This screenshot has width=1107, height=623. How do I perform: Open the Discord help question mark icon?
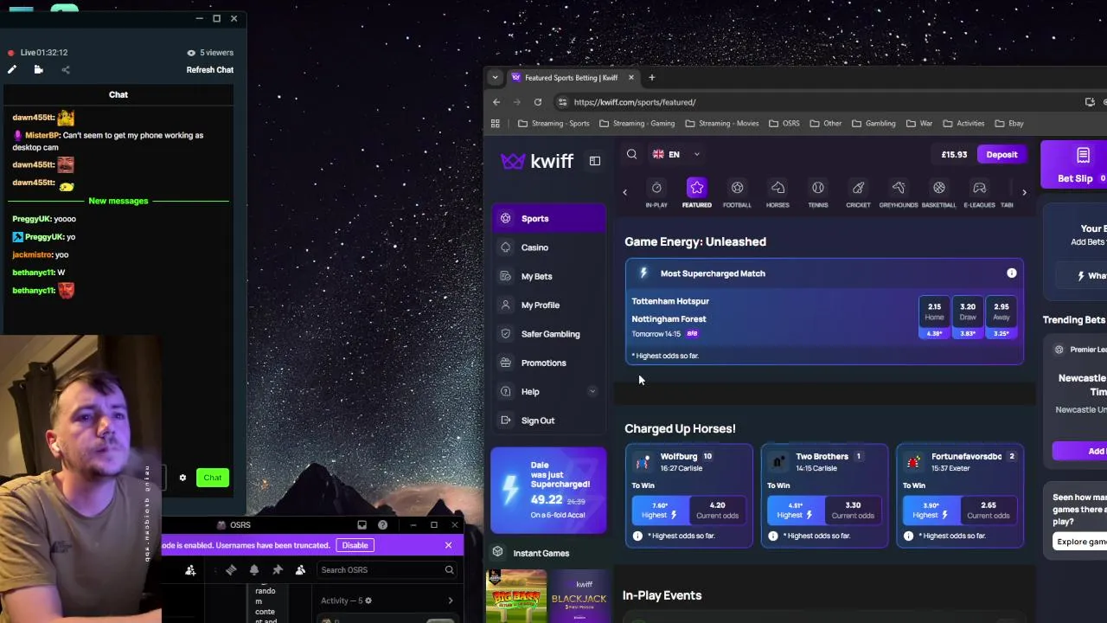[x=382, y=525]
